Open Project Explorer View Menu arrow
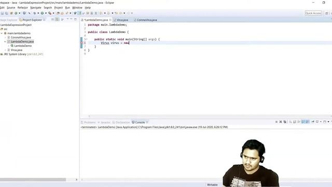Image resolution: width=332 pixels, height=187 pixels. (67, 19)
